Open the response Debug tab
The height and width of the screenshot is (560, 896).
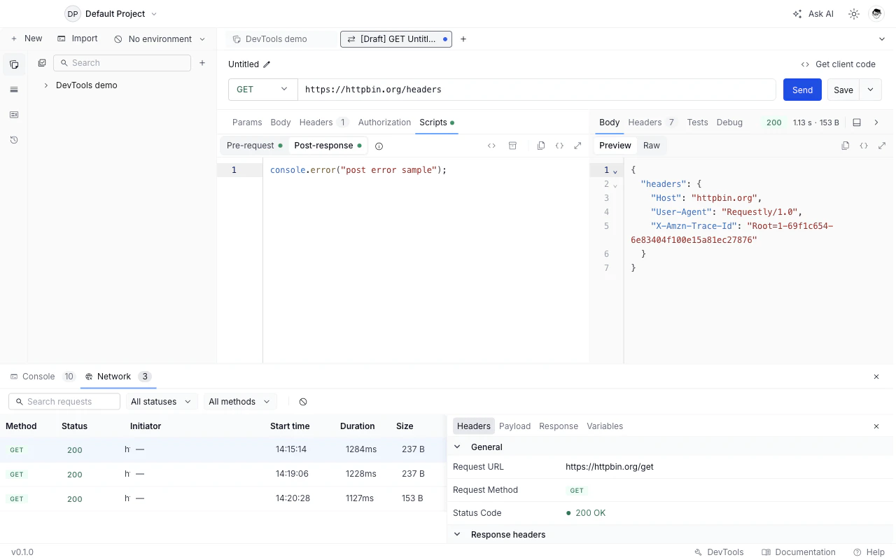(729, 122)
